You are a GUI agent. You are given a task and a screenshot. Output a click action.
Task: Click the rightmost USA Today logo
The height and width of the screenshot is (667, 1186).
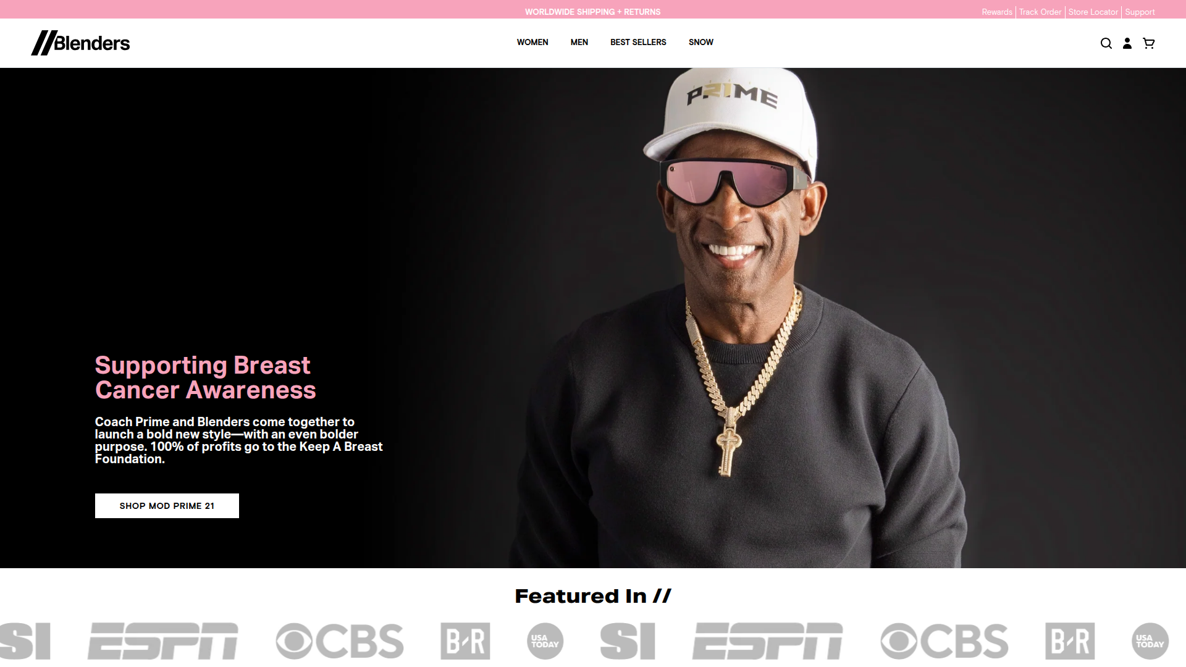tap(1150, 641)
